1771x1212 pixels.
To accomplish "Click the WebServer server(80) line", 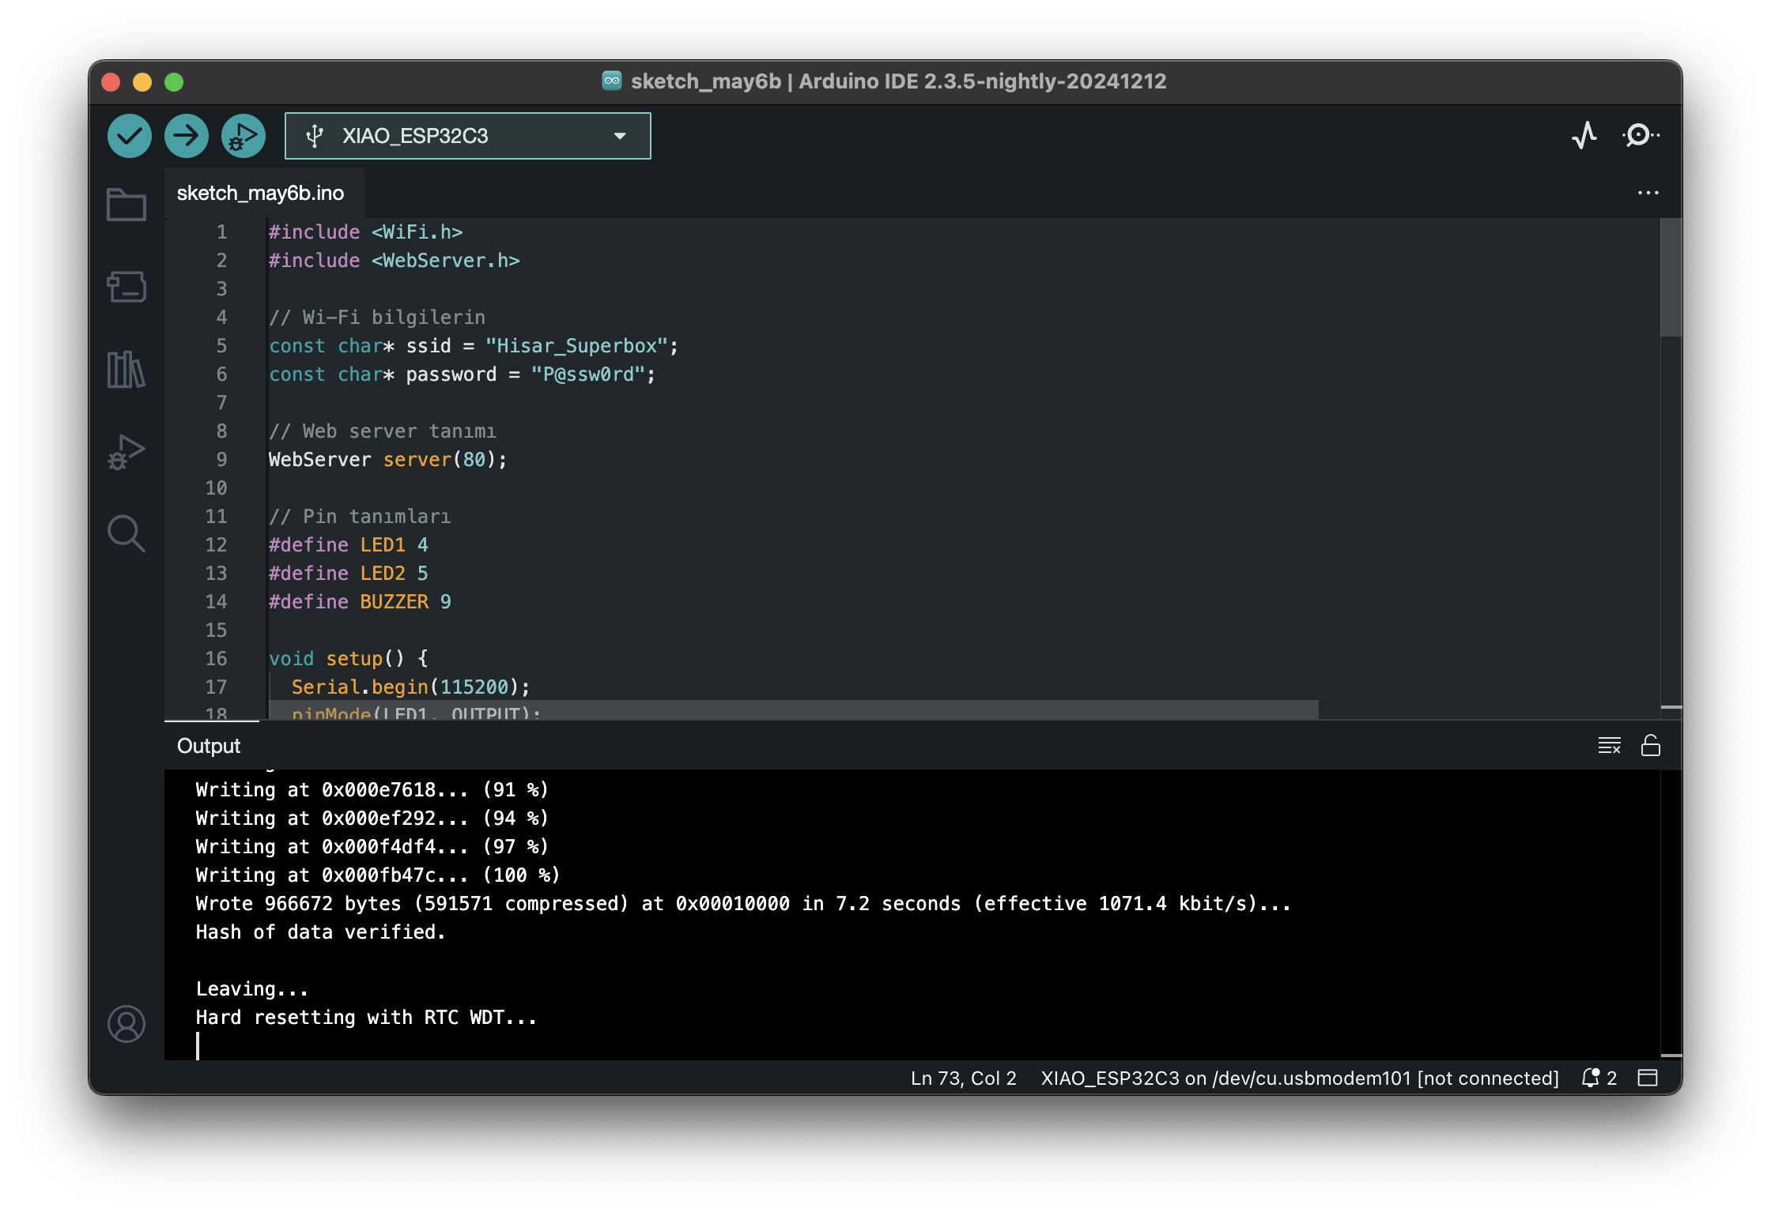I will point(387,460).
